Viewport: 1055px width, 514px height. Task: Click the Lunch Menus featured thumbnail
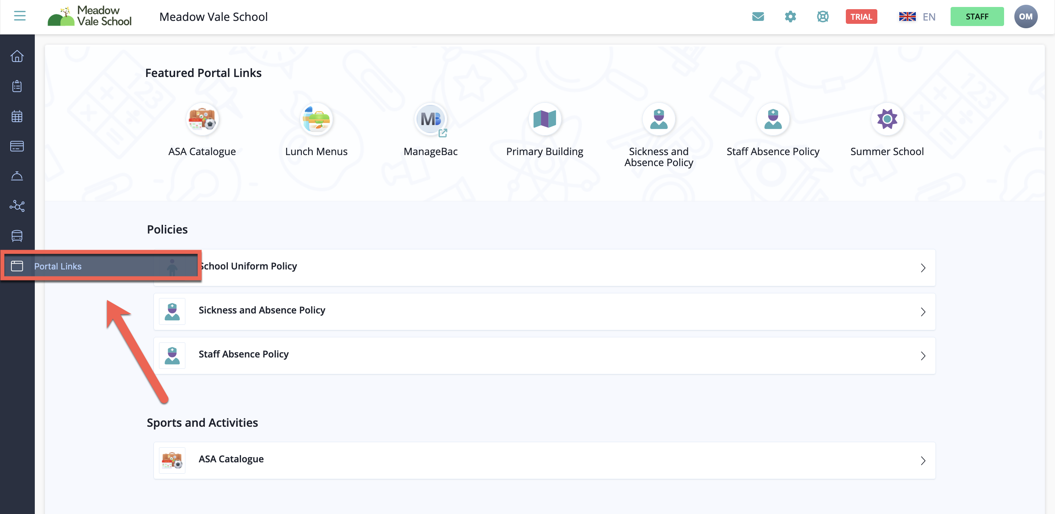[x=316, y=120]
